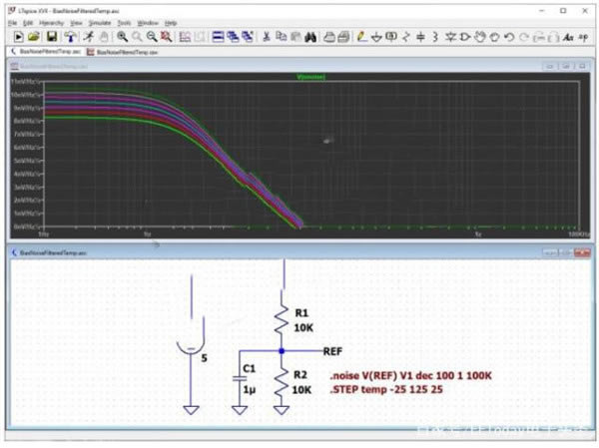
Task: Select the Cut scissors tool
Action: tap(267, 36)
